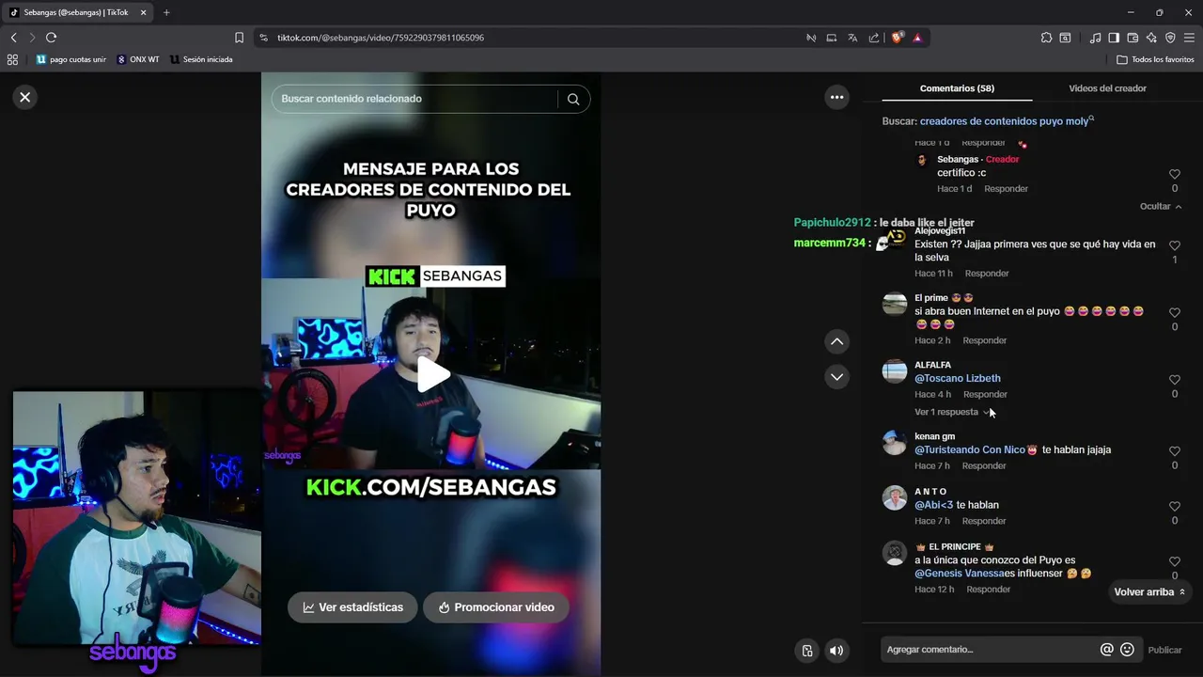Bookmark this page with bookmark icon
Screen dimensions: 1203x677
239,38
